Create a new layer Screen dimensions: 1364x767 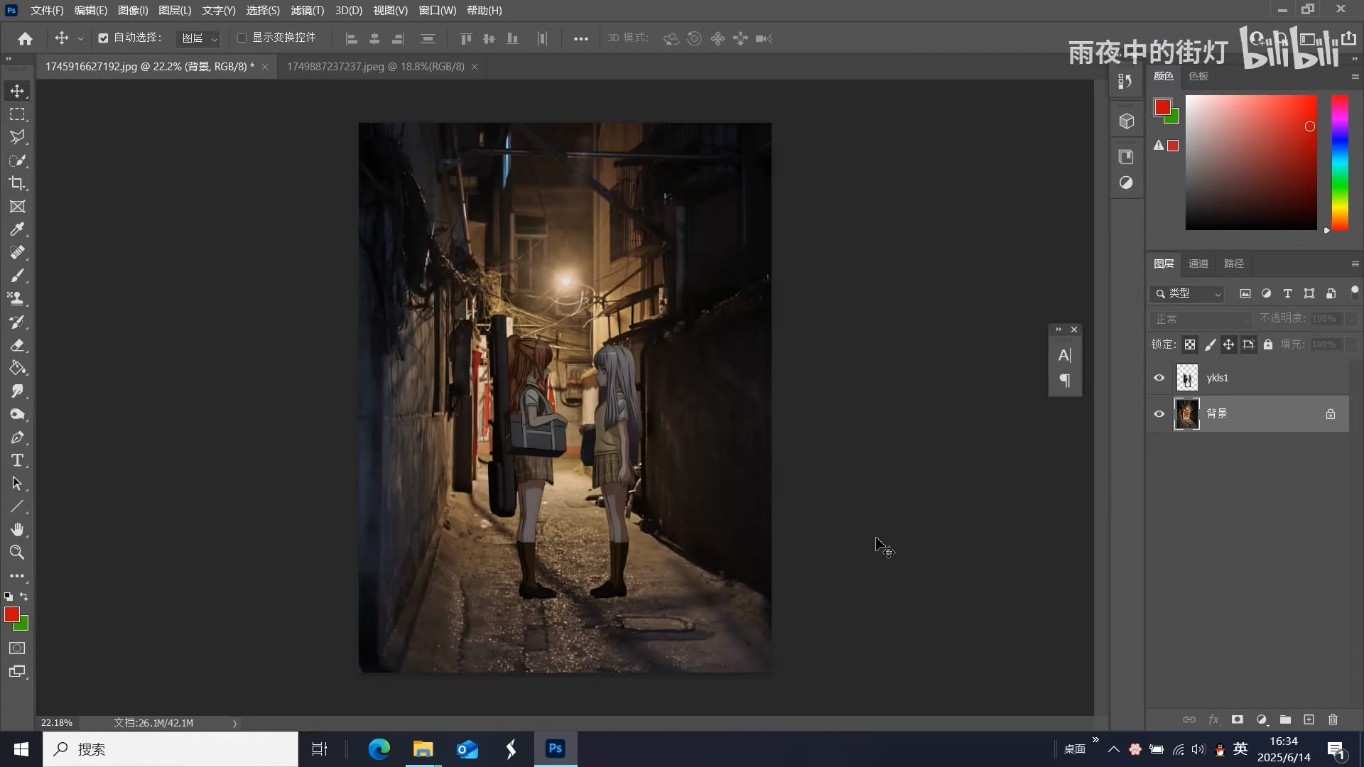coord(1309,719)
